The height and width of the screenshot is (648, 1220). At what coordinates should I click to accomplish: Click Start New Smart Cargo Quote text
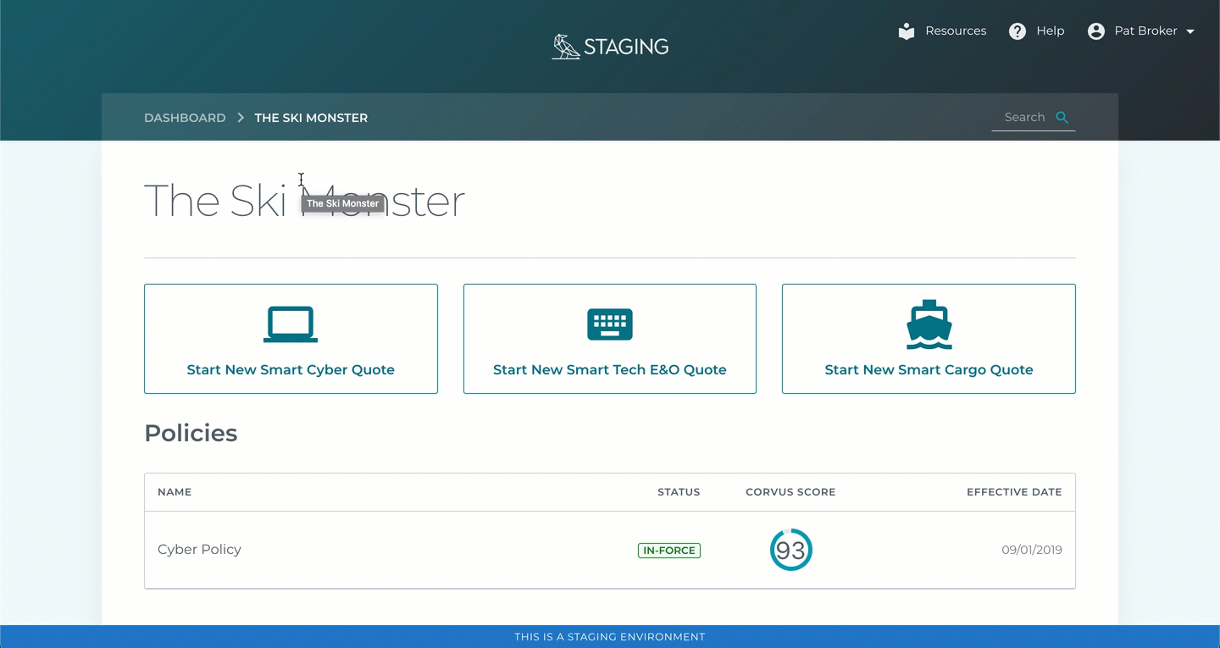tap(929, 370)
